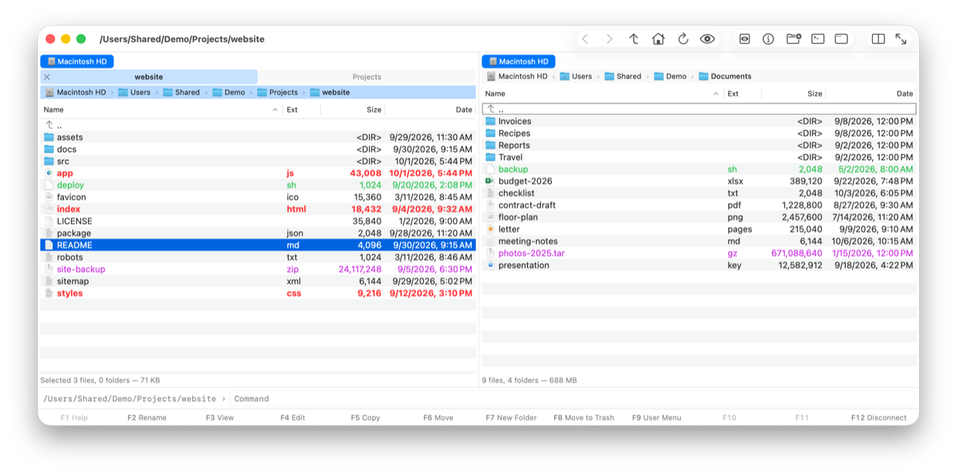Select the index html file

click(x=258, y=209)
